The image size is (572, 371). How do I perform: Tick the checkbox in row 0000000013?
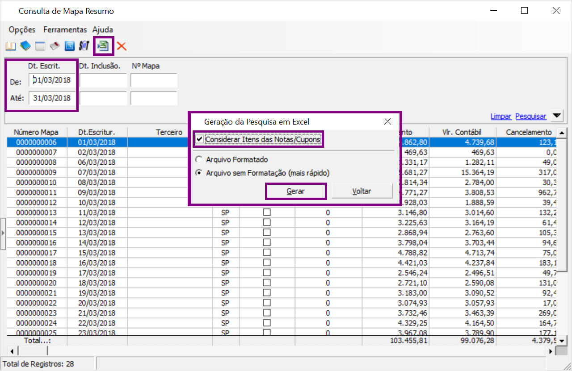(x=267, y=212)
